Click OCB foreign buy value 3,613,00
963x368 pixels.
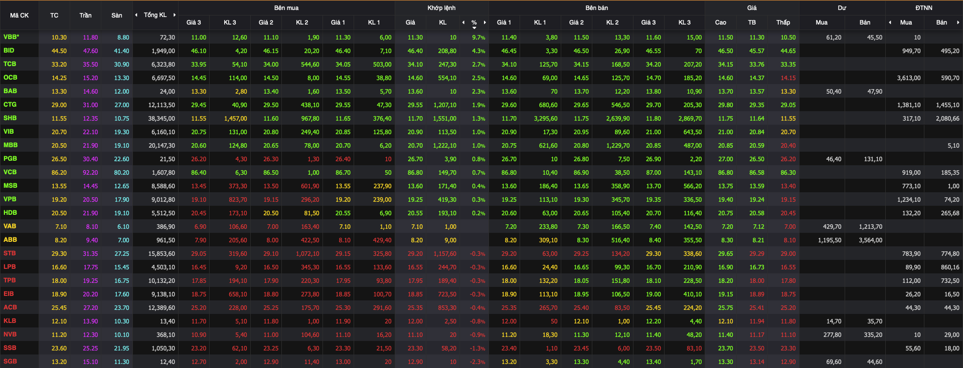click(909, 78)
